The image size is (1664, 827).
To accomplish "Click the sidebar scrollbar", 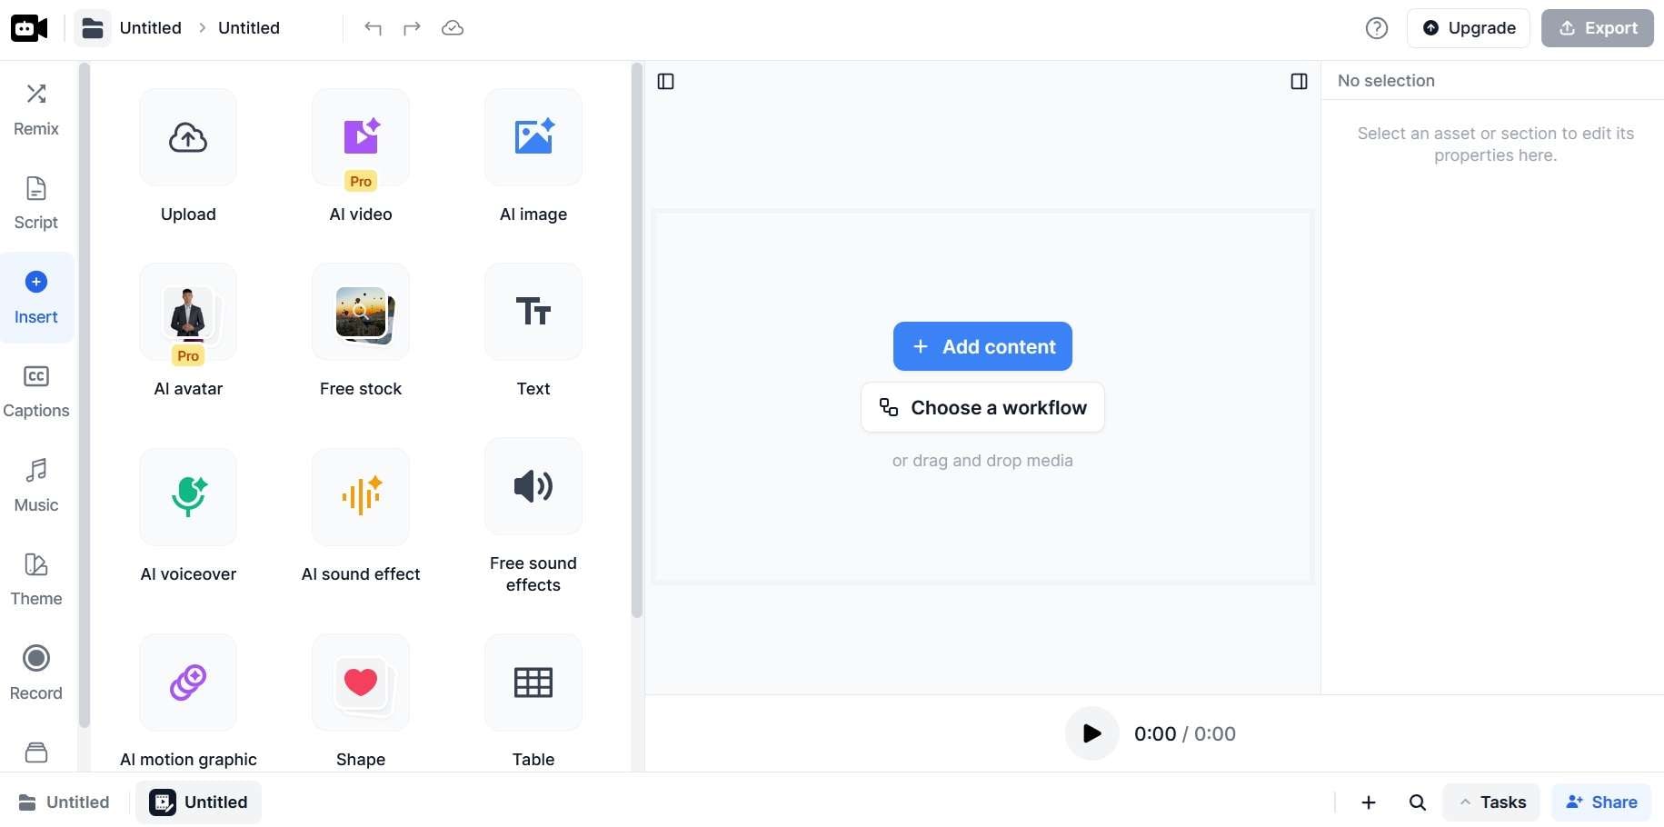I will pos(85,395).
